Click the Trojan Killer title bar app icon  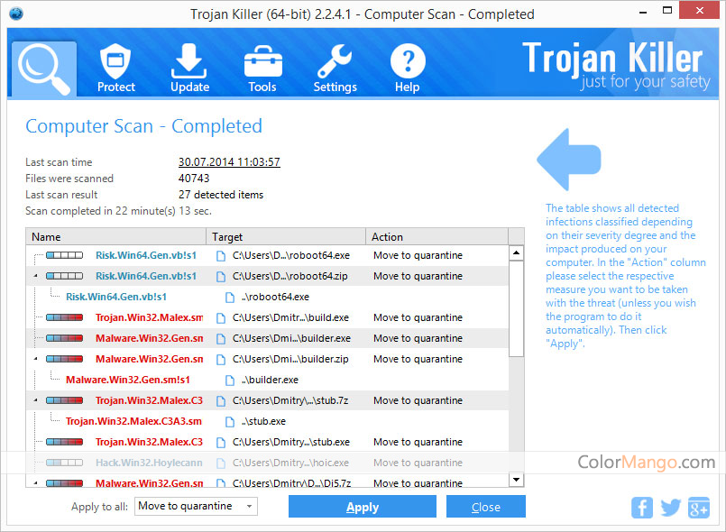16,14
